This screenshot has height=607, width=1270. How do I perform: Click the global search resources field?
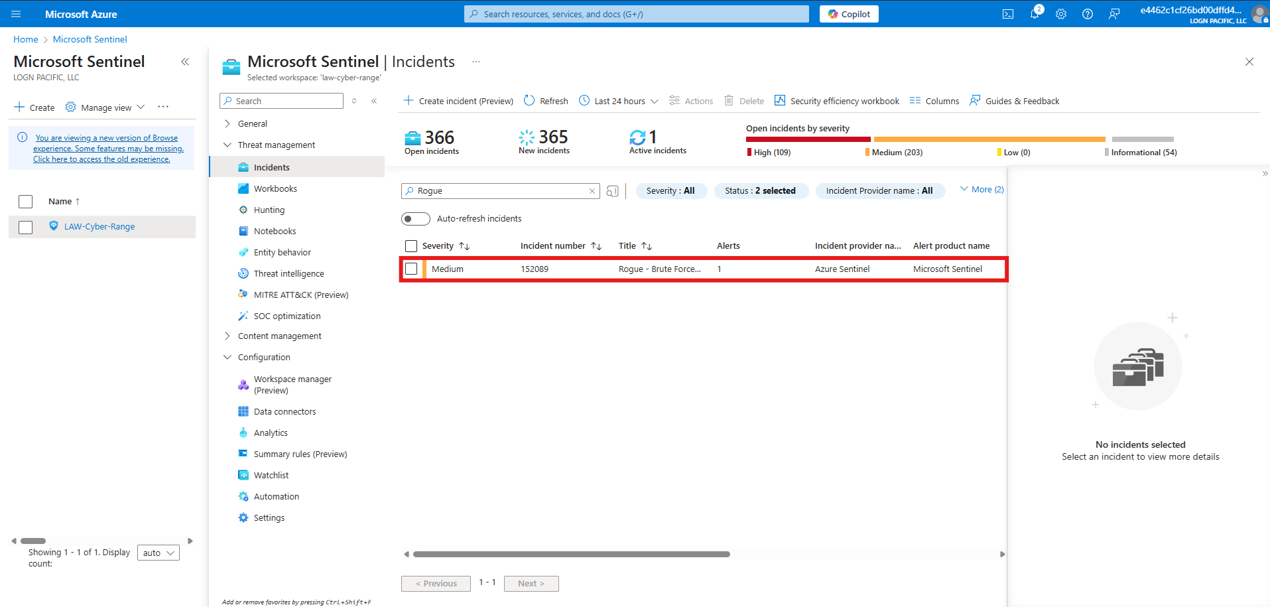[x=637, y=14]
